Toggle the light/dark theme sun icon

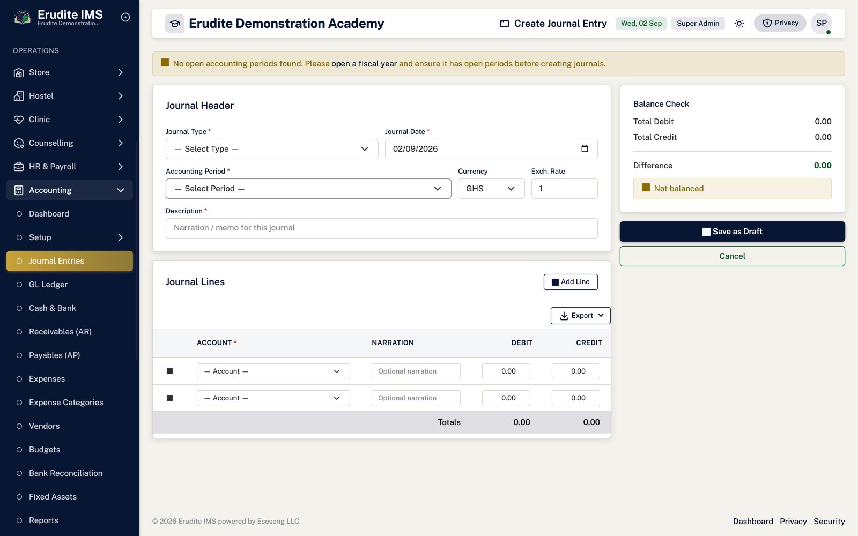click(x=739, y=23)
